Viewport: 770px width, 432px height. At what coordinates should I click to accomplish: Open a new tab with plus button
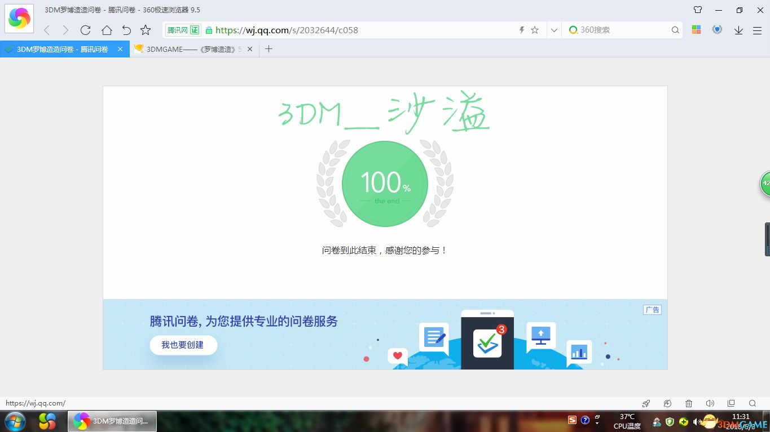coord(269,49)
